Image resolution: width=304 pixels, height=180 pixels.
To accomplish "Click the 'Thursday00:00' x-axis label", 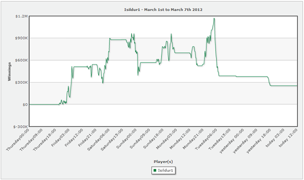I will point(17,140).
